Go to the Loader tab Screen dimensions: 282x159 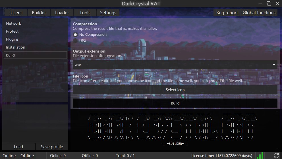click(x=62, y=13)
